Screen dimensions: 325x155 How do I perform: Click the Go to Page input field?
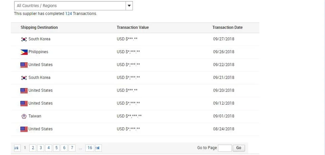pos(225,148)
